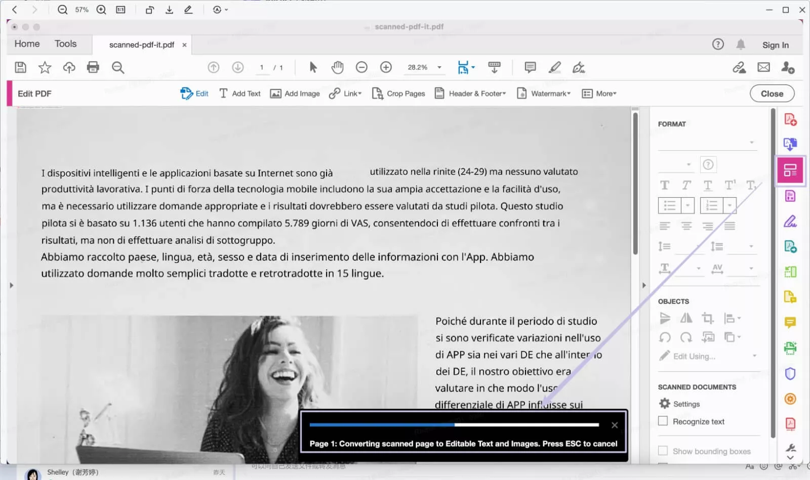The image size is (810, 480).
Task: Click the Close button to exit Edit PDF
Action: 772,93
